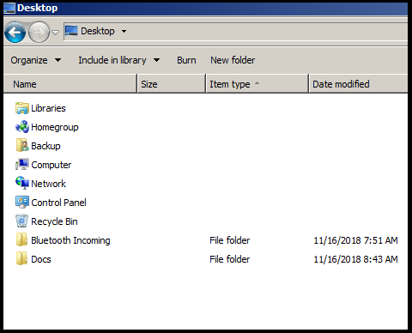Select the Control Panel icon

(x=22, y=203)
